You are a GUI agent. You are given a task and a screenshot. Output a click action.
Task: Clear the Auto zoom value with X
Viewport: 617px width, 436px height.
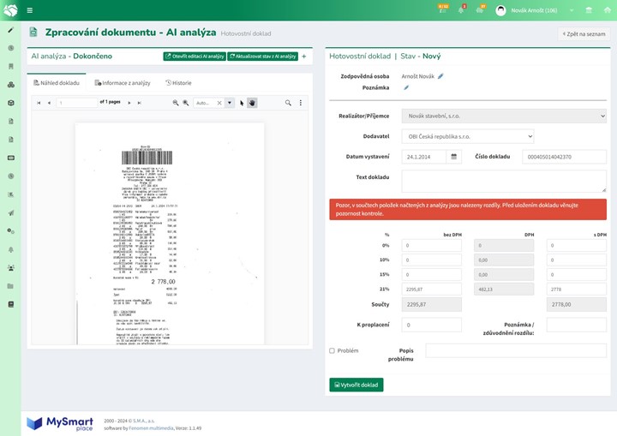coord(219,103)
